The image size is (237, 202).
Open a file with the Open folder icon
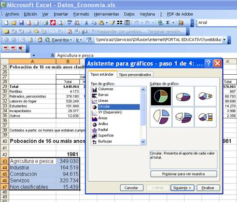13,23
